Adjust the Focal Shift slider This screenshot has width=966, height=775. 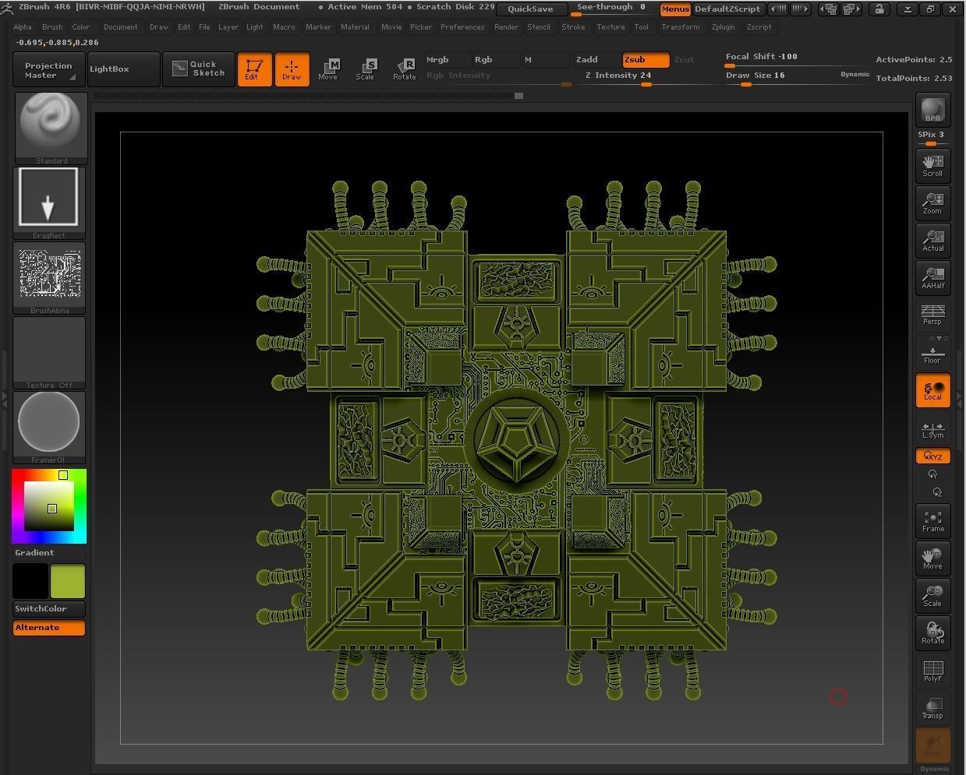pos(795,59)
